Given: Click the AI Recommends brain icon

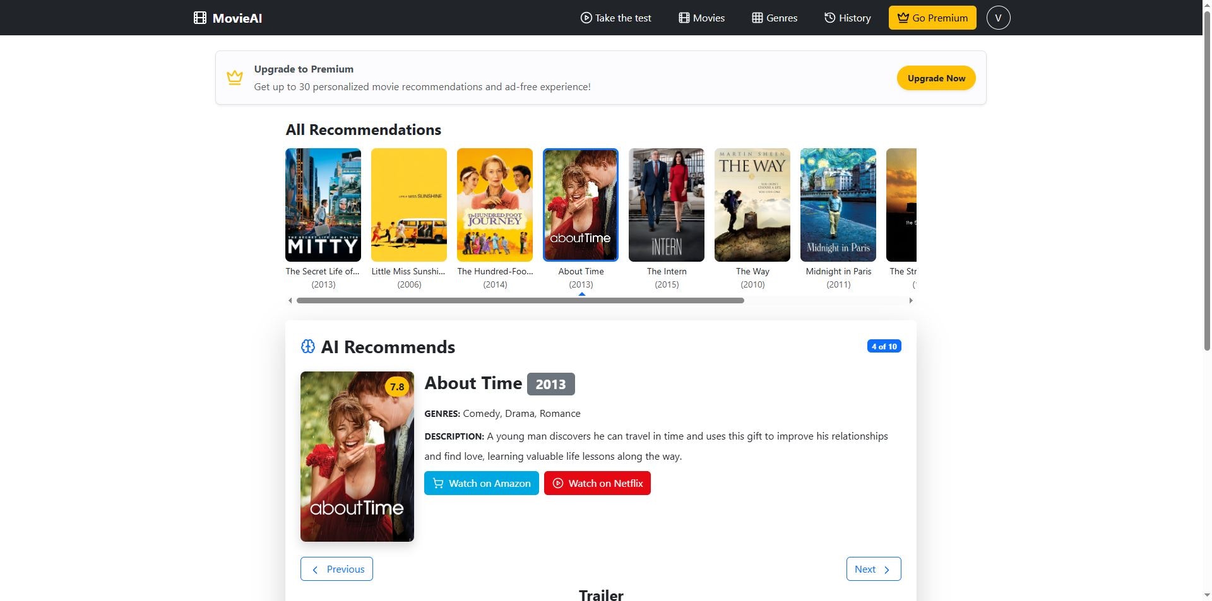Looking at the screenshot, I should click(x=308, y=346).
